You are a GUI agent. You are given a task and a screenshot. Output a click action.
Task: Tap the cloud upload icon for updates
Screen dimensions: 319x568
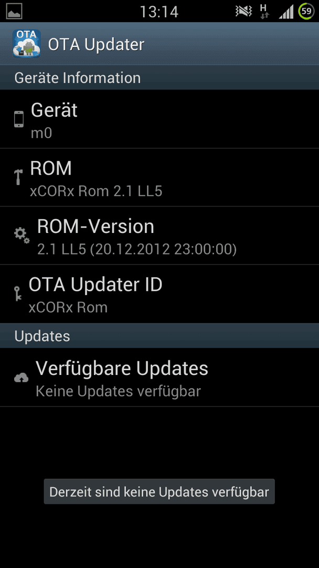pos(22,378)
